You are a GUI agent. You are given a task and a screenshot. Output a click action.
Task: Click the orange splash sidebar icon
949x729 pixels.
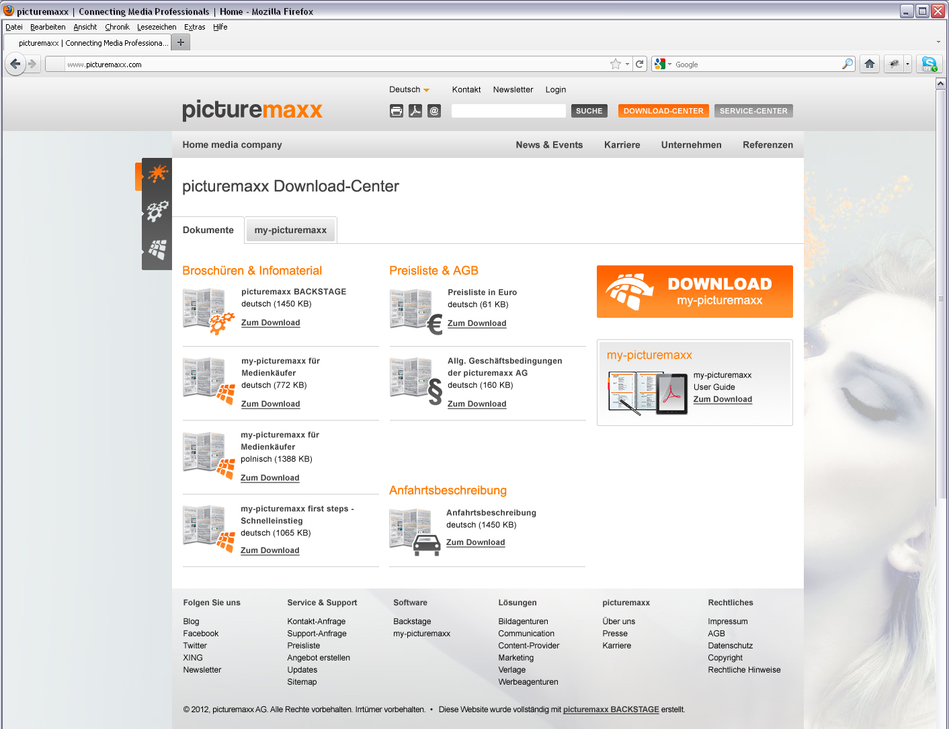(158, 174)
